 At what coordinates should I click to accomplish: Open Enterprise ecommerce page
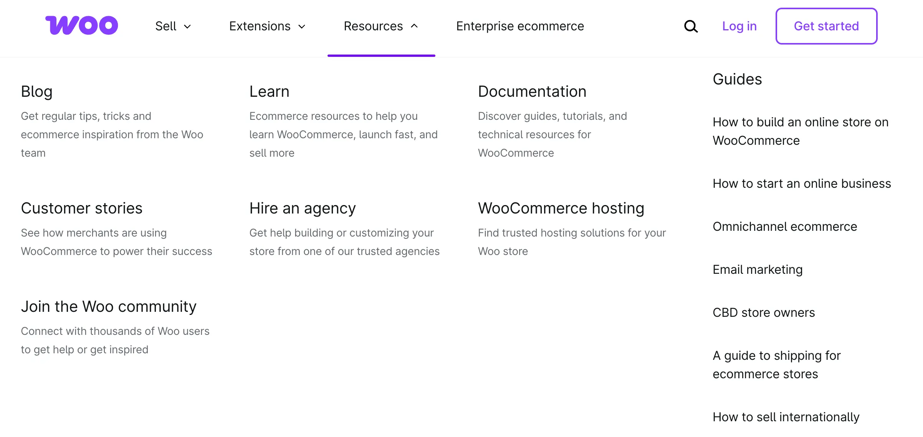pyautogui.click(x=520, y=26)
